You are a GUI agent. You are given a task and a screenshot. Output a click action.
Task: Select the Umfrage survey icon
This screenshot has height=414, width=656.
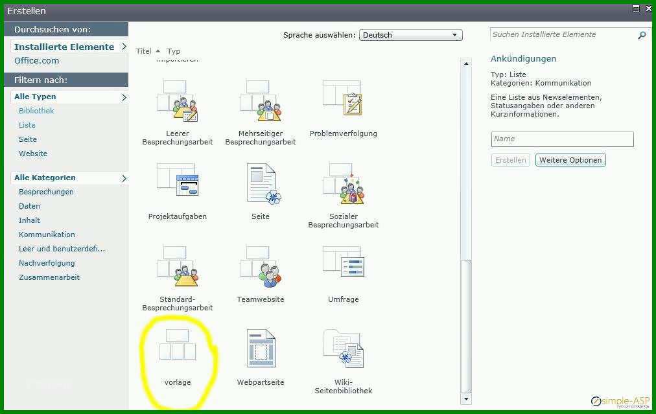344,262
